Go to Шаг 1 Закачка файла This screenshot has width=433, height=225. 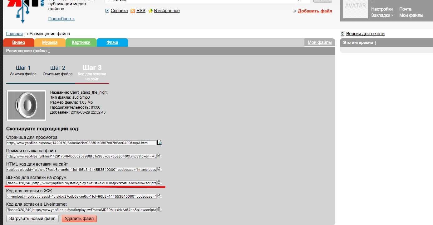(x=23, y=71)
